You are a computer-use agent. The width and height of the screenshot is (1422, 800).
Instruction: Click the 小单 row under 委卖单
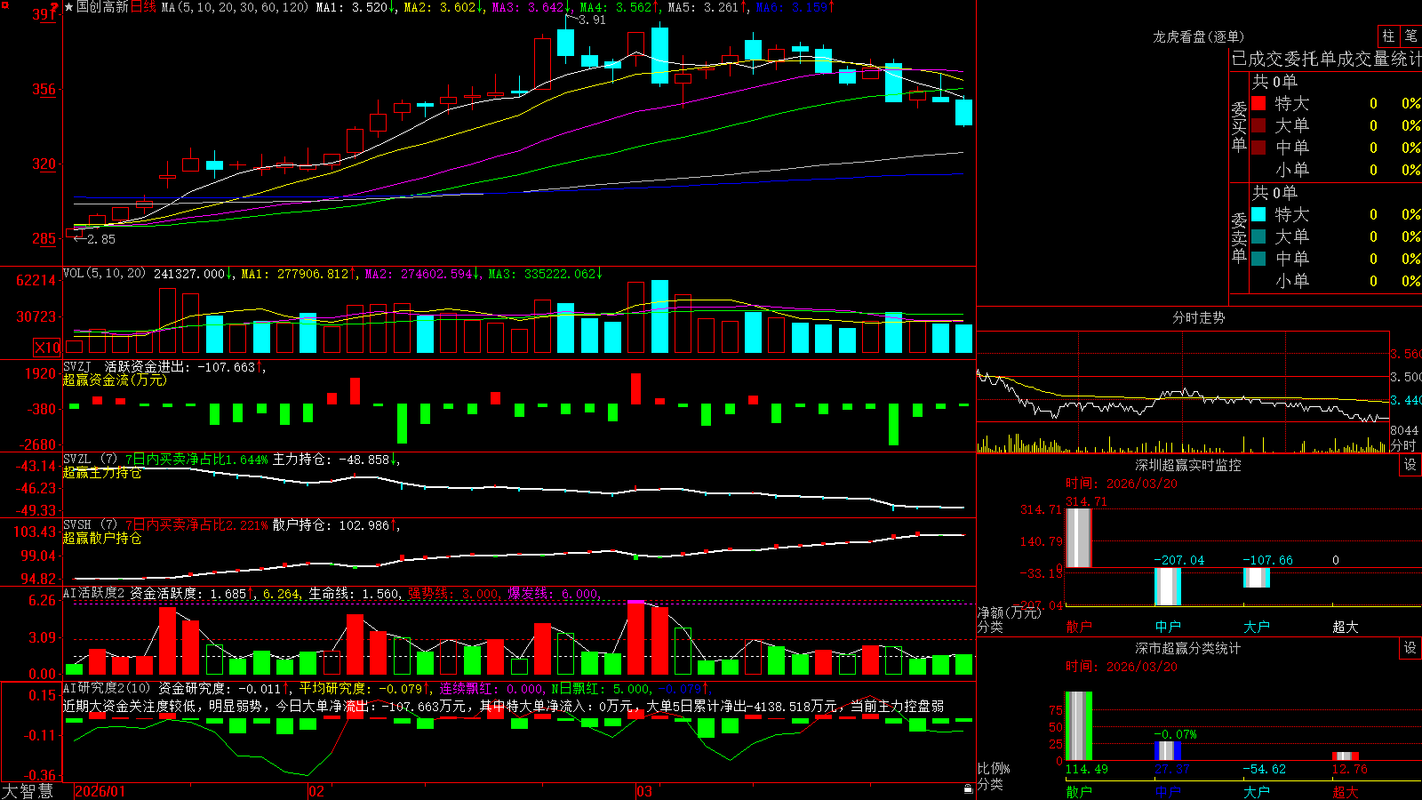point(1335,281)
